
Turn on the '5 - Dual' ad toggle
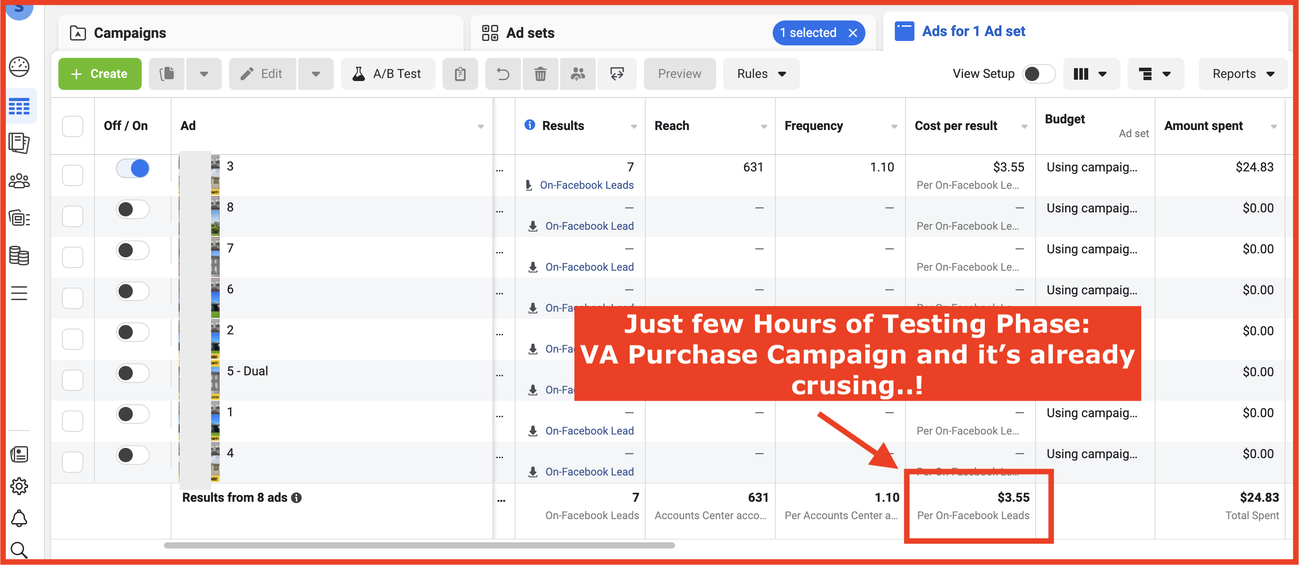coord(133,373)
